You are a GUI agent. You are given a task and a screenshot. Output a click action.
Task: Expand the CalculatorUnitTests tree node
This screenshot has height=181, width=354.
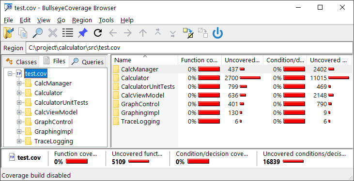(x=19, y=103)
